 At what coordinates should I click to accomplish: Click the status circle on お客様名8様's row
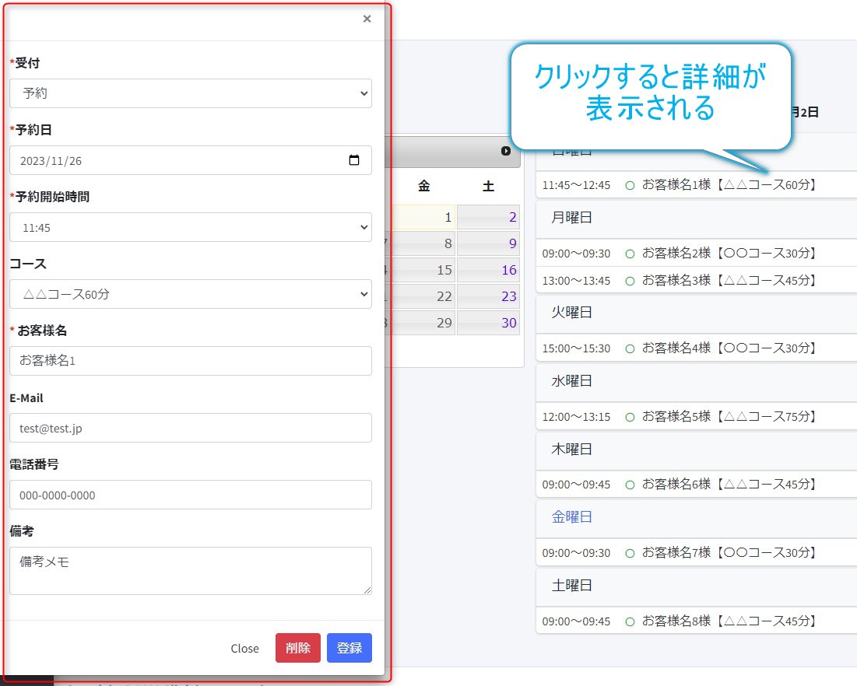629,621
